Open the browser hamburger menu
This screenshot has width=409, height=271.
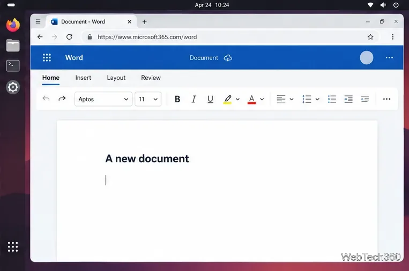click(38, 21)
